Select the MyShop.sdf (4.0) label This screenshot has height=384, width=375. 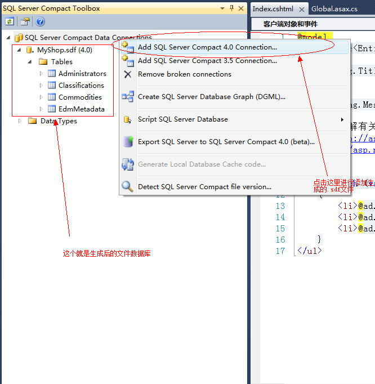[65, 50]
